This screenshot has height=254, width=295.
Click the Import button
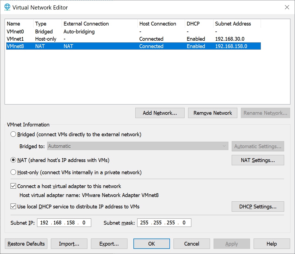[x=69, y=244]
